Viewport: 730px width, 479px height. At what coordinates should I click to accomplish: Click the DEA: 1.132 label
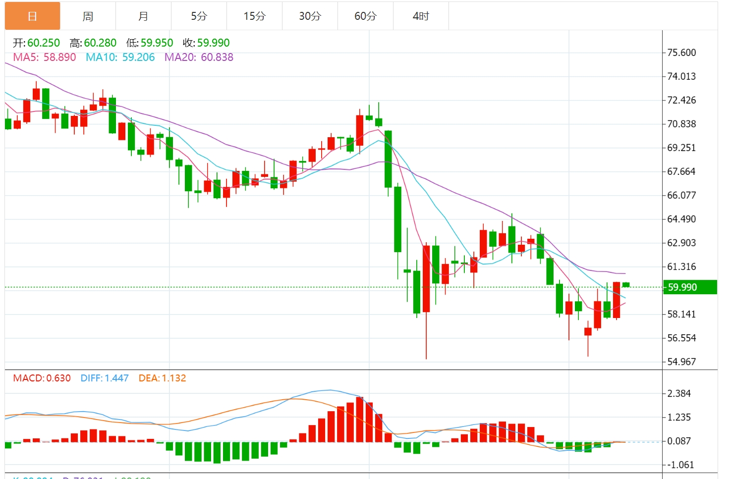tap(163, 378)
